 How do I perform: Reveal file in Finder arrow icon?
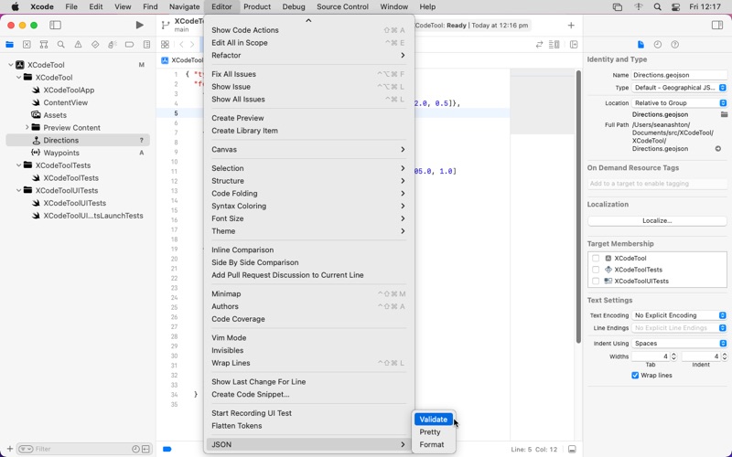(x=718, y=149)
